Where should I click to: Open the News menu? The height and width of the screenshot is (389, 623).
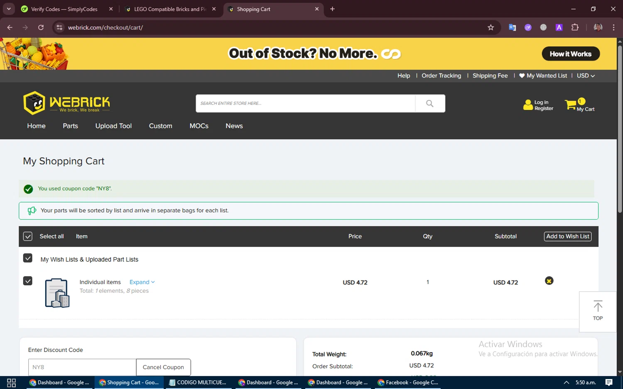pyautogui.click(x=234, y=126)
